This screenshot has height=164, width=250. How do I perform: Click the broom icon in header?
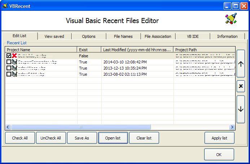[231, 19]
